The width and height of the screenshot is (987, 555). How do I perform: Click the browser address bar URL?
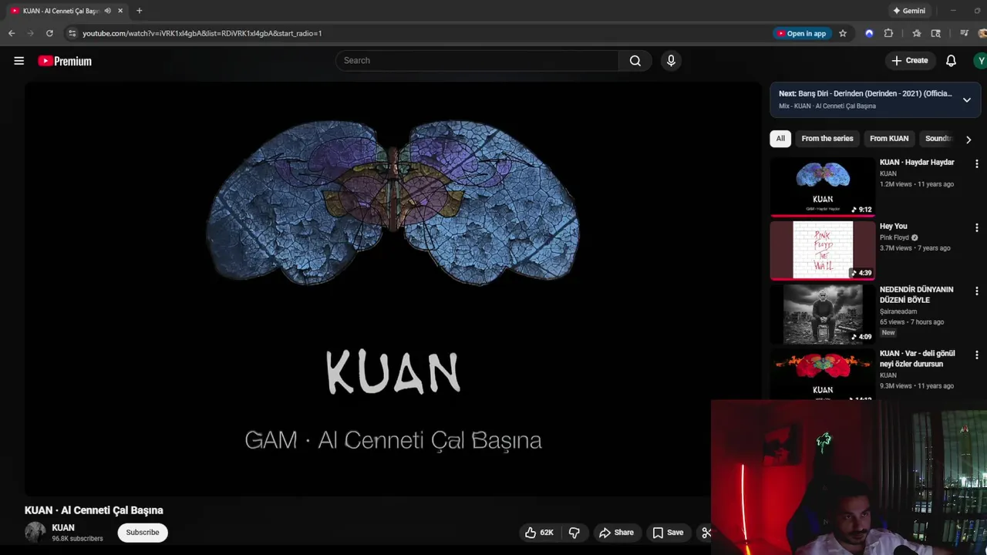click(x=202, y=33)
